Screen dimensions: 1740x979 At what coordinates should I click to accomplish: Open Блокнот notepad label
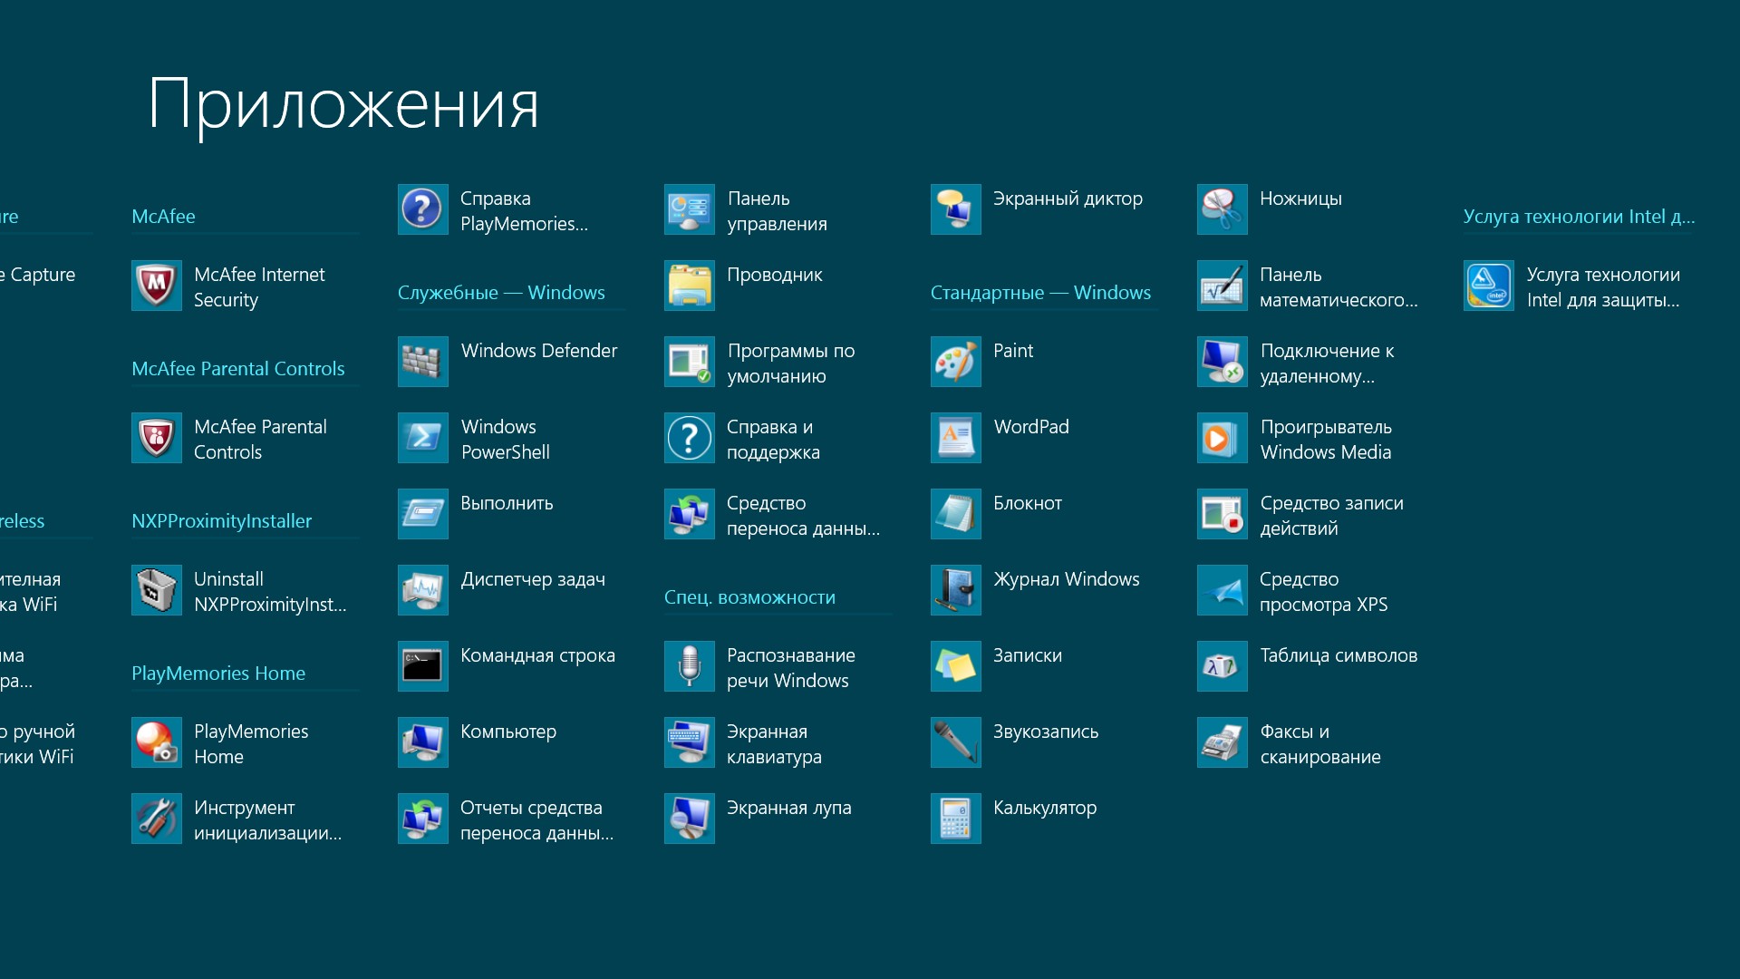point(1027,503)
